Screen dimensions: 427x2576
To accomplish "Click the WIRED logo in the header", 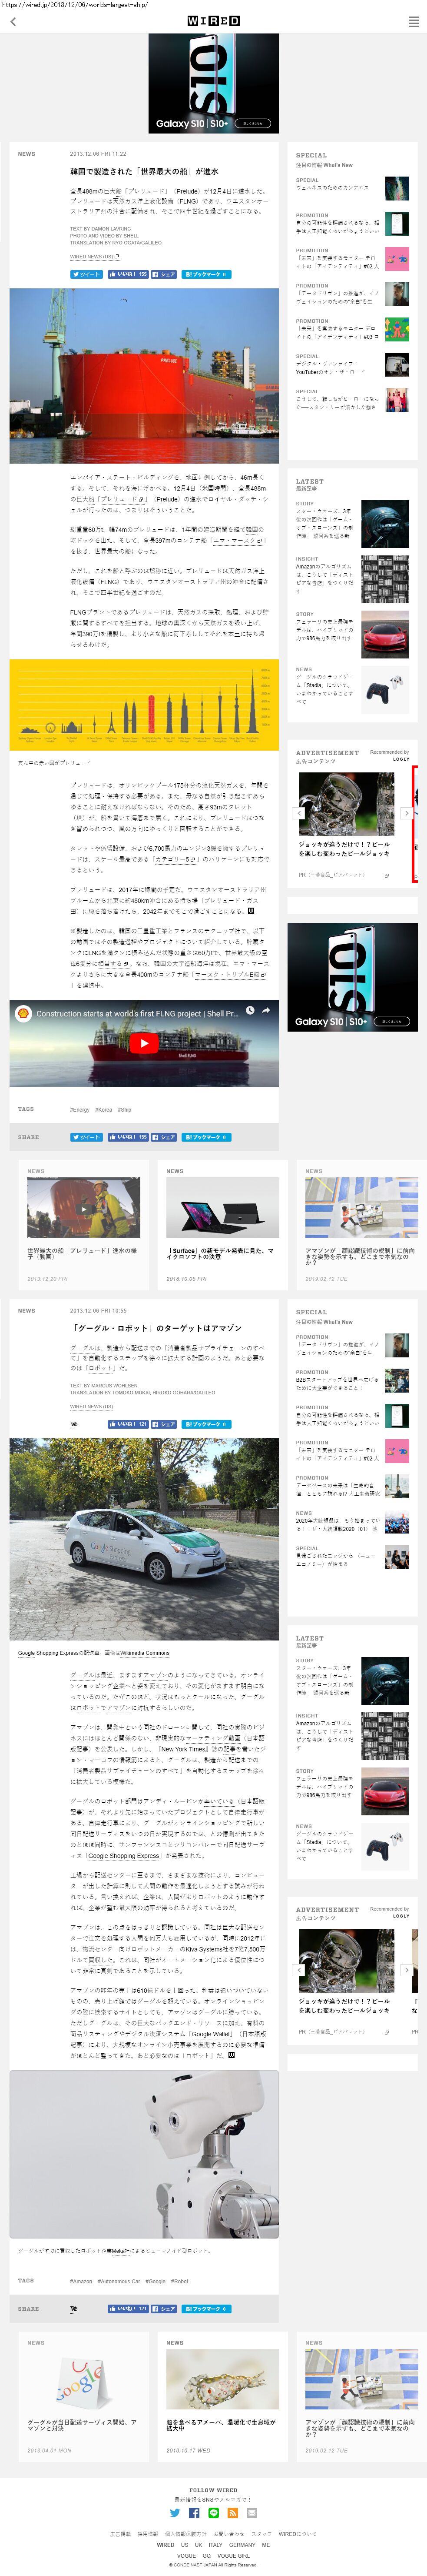I will (214, 21).
